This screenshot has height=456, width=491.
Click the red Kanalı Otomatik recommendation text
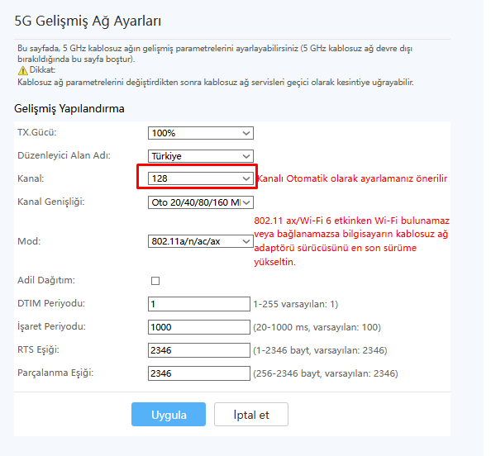[352, 178]
